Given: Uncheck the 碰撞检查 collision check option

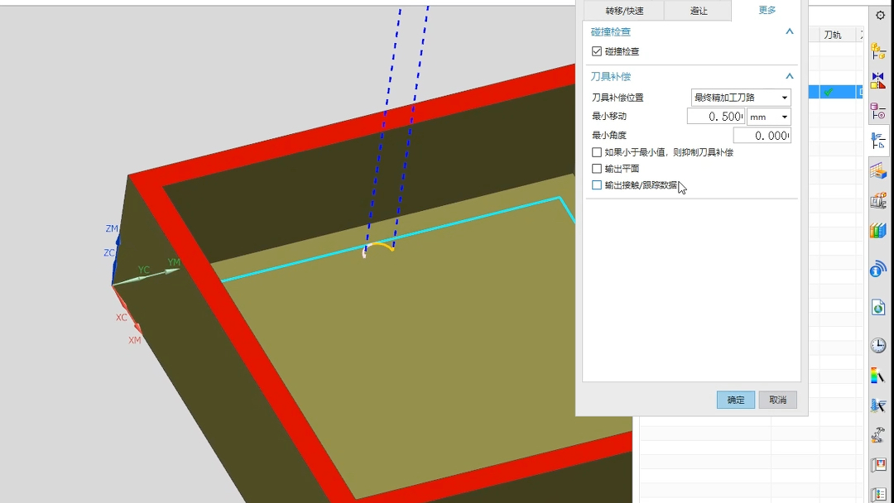Looking at the screenshot, I should pos(598,50).
